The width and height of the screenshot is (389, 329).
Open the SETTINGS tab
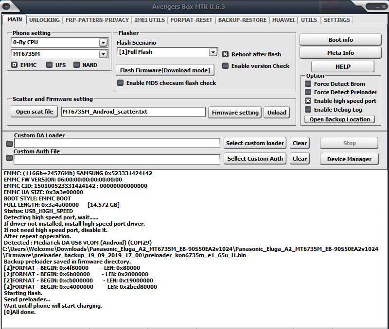pos(337,20)
